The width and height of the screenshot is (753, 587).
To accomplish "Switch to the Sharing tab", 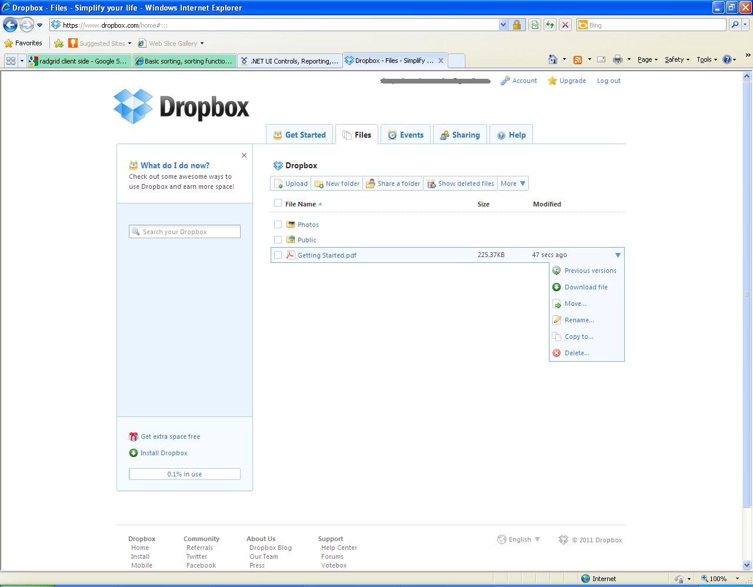I will (x=460, y=135).
